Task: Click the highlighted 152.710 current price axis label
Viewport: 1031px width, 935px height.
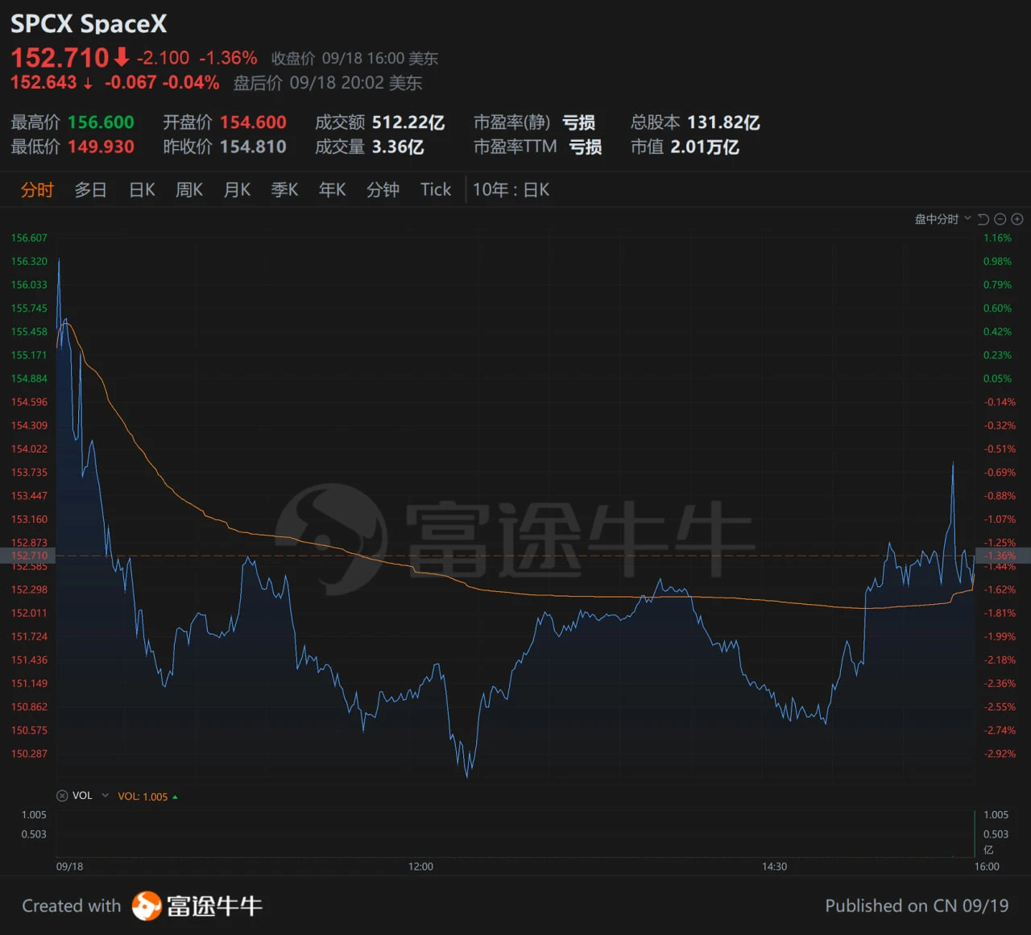Action: coord(29,556)
